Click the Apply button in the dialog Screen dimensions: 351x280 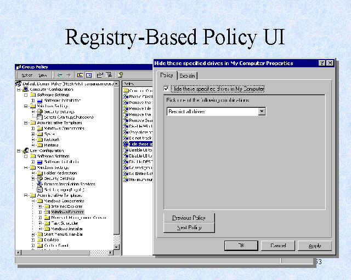point(314,246)
